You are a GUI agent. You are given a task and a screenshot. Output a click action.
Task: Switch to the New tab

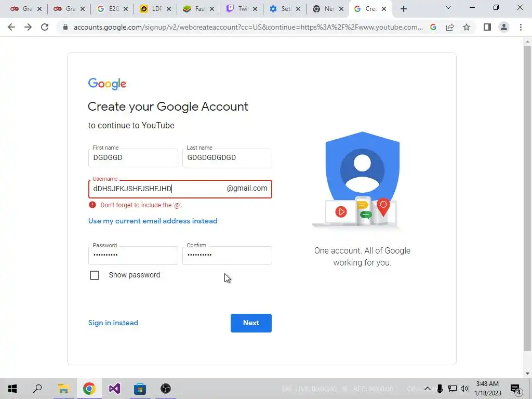point(323,9)
